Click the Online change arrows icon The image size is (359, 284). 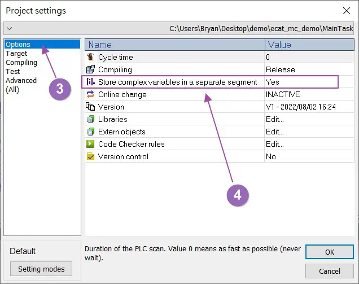tap(90, 94)
